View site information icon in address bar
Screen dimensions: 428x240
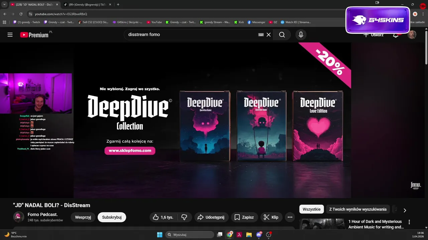coord(30,14)
